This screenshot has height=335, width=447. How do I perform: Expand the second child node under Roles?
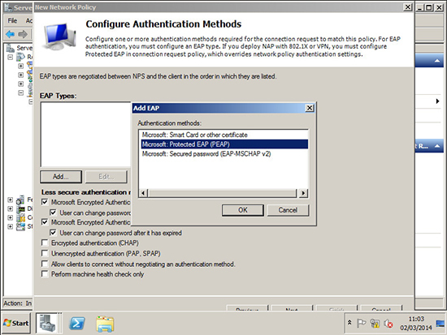[x=20, y=75]
